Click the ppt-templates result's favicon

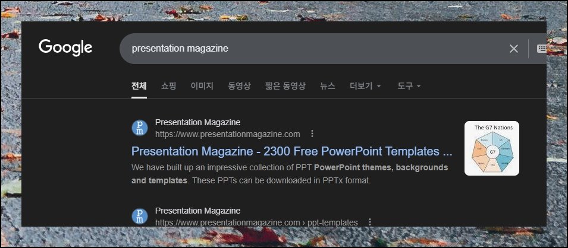[139, 216]
